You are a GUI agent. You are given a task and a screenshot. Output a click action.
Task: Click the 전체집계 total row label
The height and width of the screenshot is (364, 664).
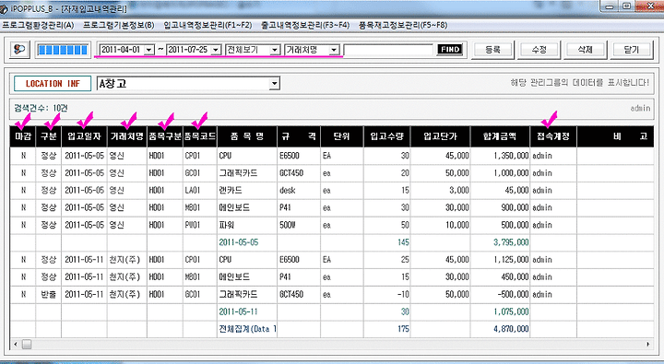click(x=248, y=329)
